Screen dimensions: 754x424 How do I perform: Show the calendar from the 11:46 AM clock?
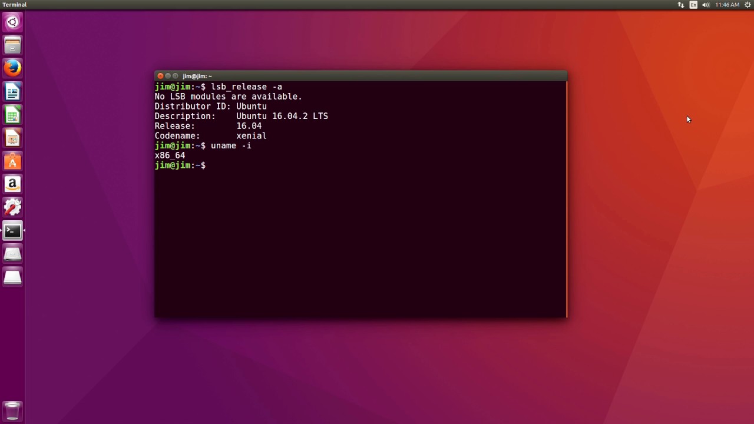pos(727,5)
